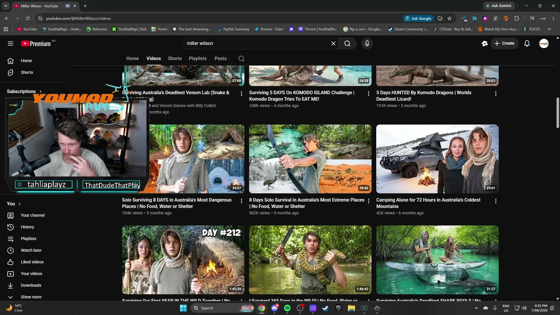Open the tab search dropdown arrow

pyautogui.click(x=6, y=6)
